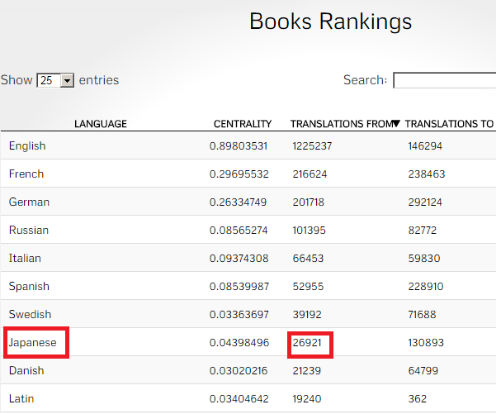Click translations from value 66453
This screenshot has height=414, width=501.
pos(308,259)
